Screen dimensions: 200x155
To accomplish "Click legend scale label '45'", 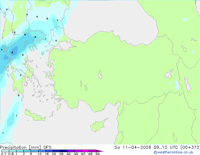I will 90,154.
